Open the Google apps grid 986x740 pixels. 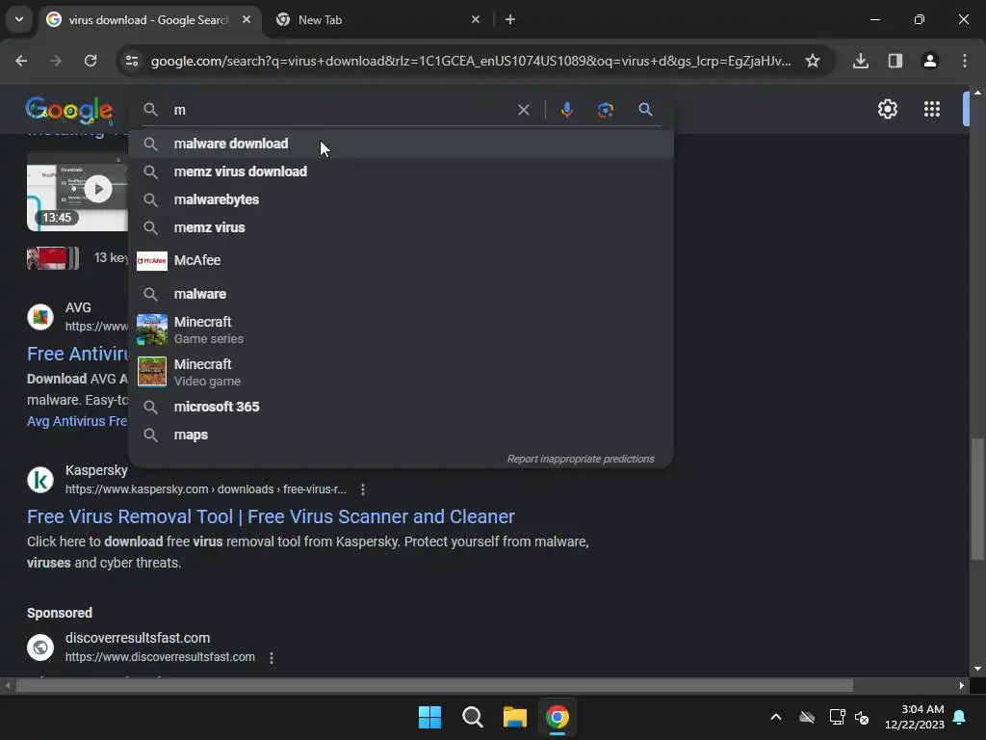[932, 109]
